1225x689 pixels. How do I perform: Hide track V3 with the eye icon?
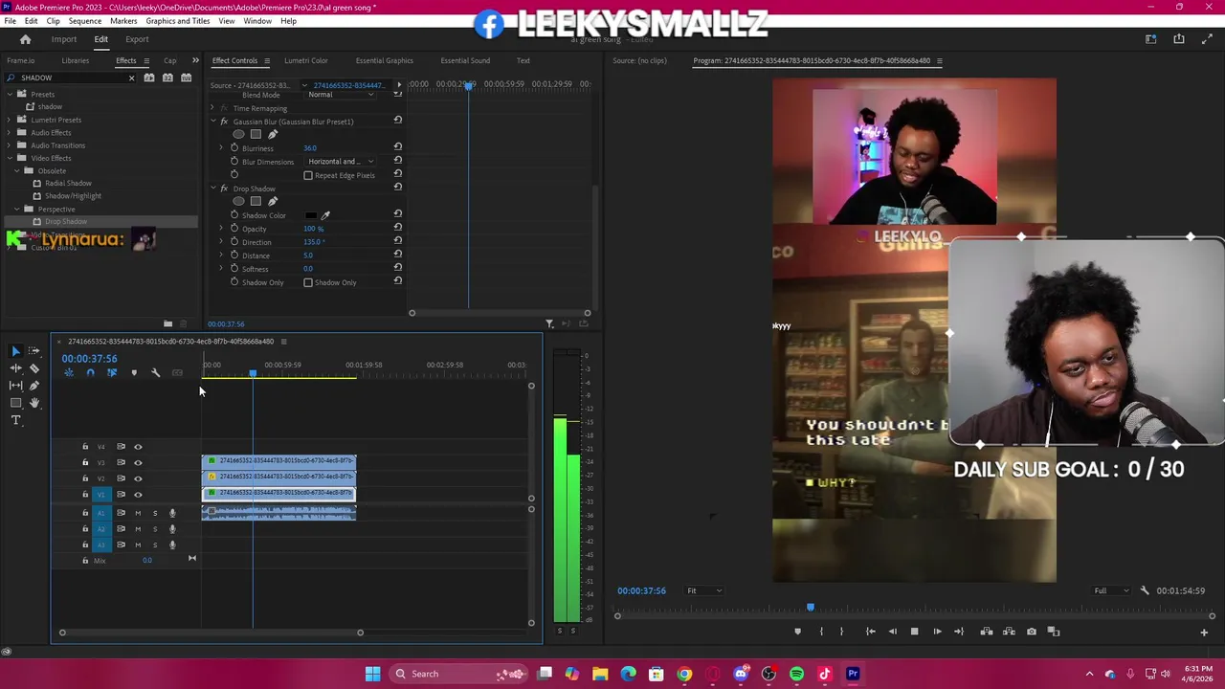click(138, 462)
